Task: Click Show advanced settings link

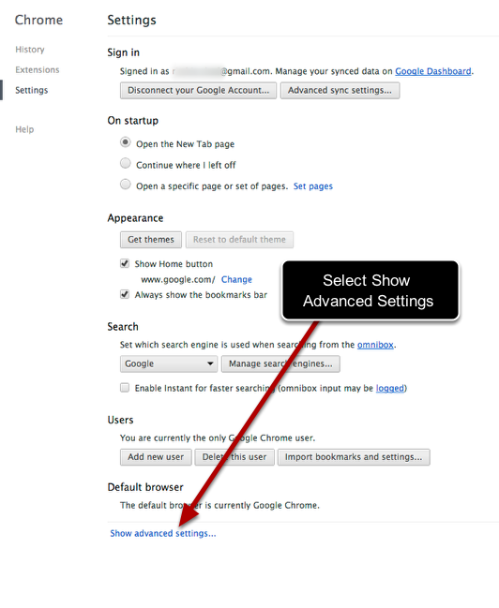Action: pyautogui.click(x=162, y=534)
